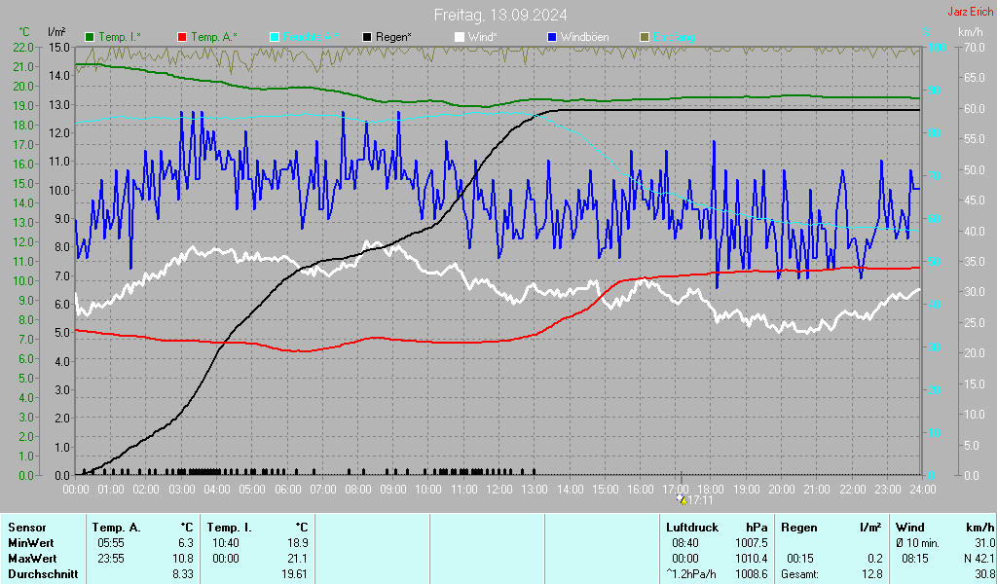Click the blue Windböen legend square
This screenshot has height=584, width=997.
(x=552, y=37)
